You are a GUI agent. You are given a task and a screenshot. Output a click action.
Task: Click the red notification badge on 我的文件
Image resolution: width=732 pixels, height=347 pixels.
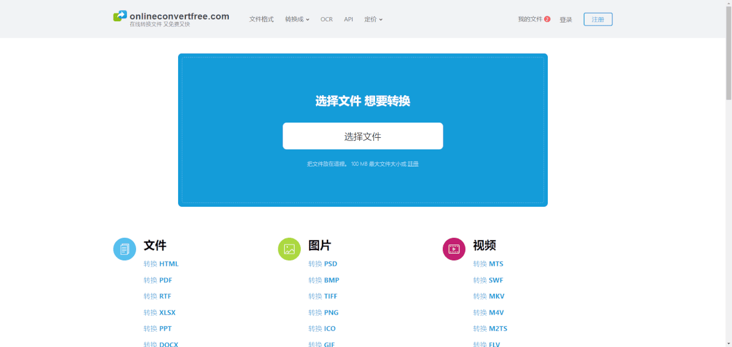click(x=547, y=19)
